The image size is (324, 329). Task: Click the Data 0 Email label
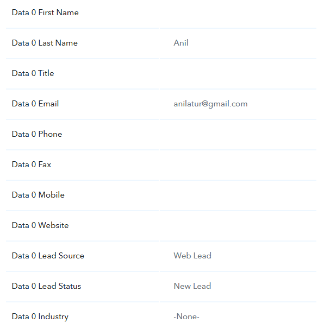pyautogui.click(x=35, y=104)
